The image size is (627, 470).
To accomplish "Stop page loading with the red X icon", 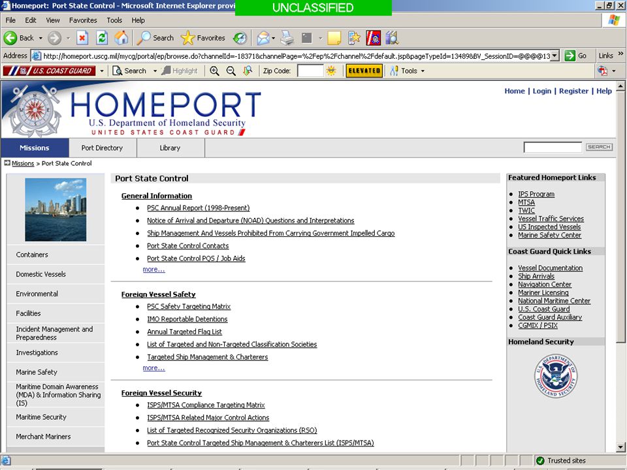I will pyautogui.click(x=82, y=38).
